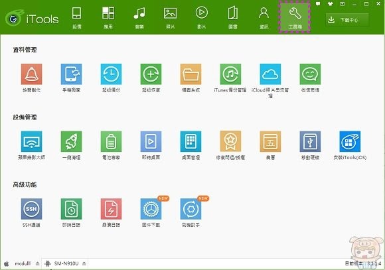Screen dimensions: 385x270
Task: Switch to the Music note tab
Action: [139, 18]
